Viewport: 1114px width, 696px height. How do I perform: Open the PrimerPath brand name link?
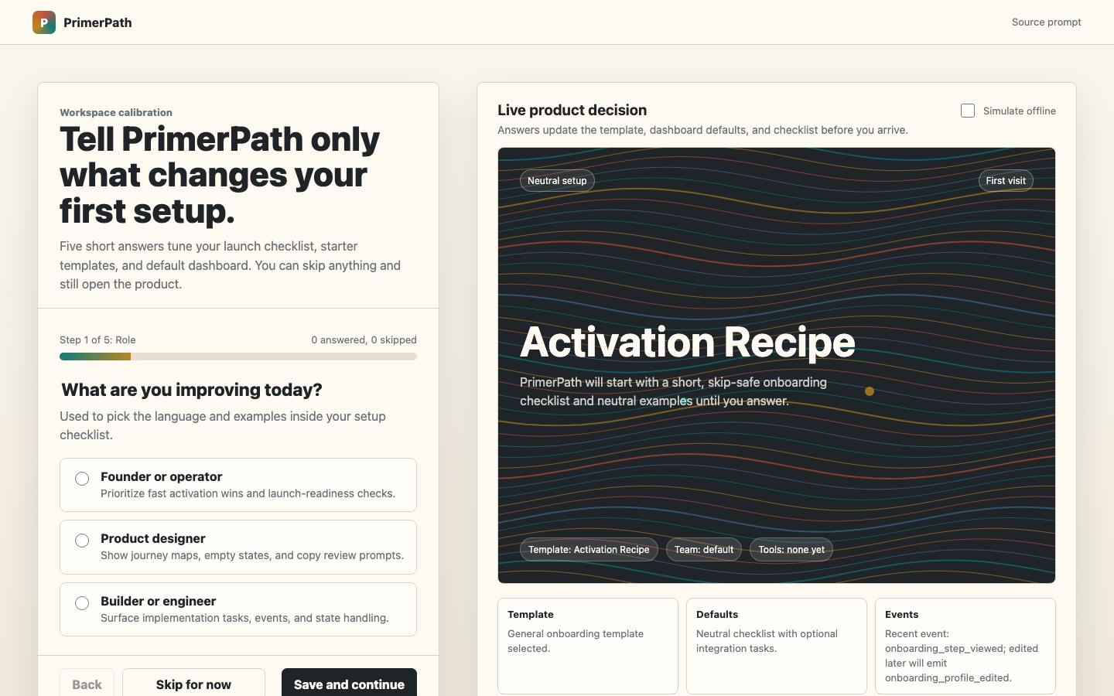pyautogui.click(x=97, y=22)
